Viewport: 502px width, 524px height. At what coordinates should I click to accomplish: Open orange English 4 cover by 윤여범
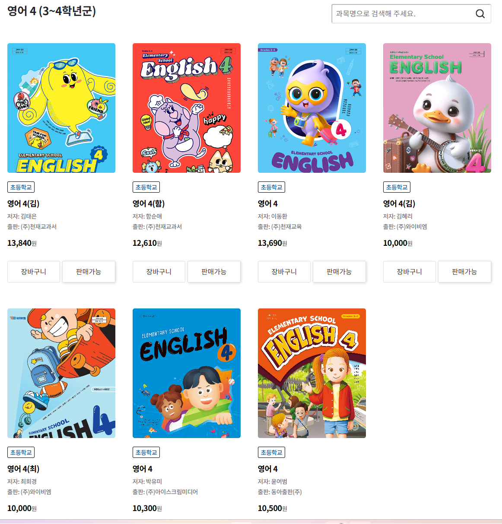tap(312, 373)
